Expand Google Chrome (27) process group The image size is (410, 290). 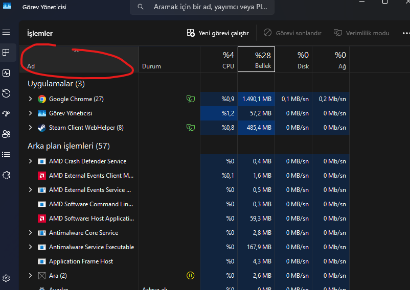coord(30,99)
